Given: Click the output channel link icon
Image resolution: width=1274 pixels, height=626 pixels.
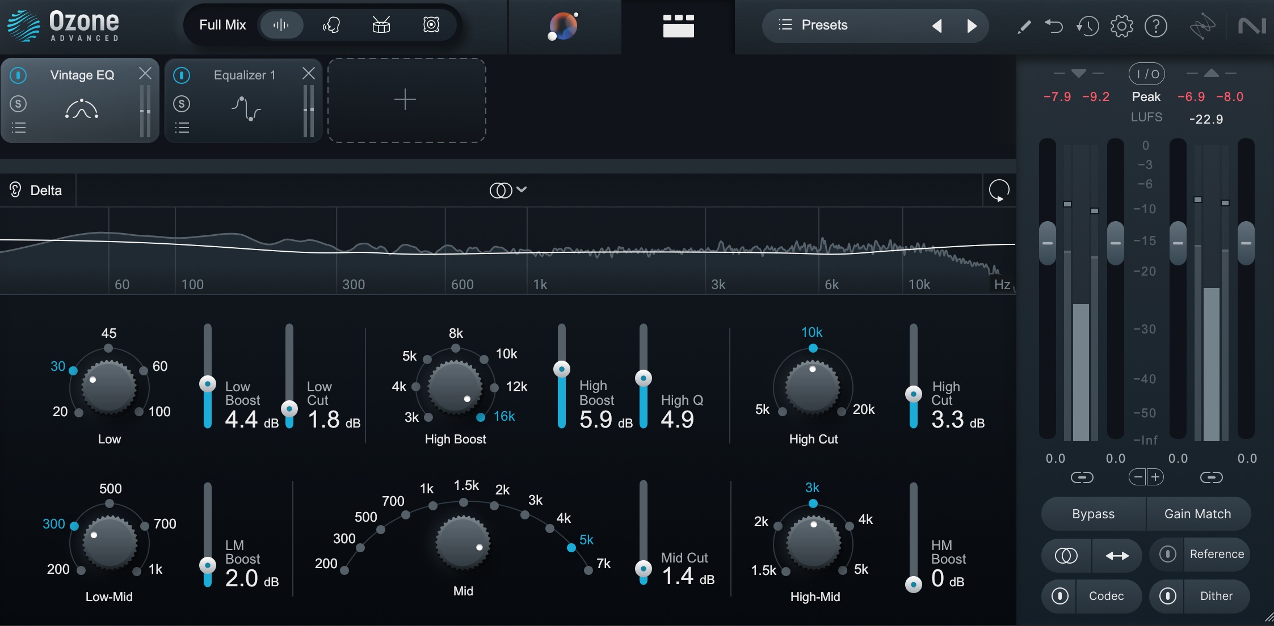Looking at the screenshot, I should (x=1211, y=477).
